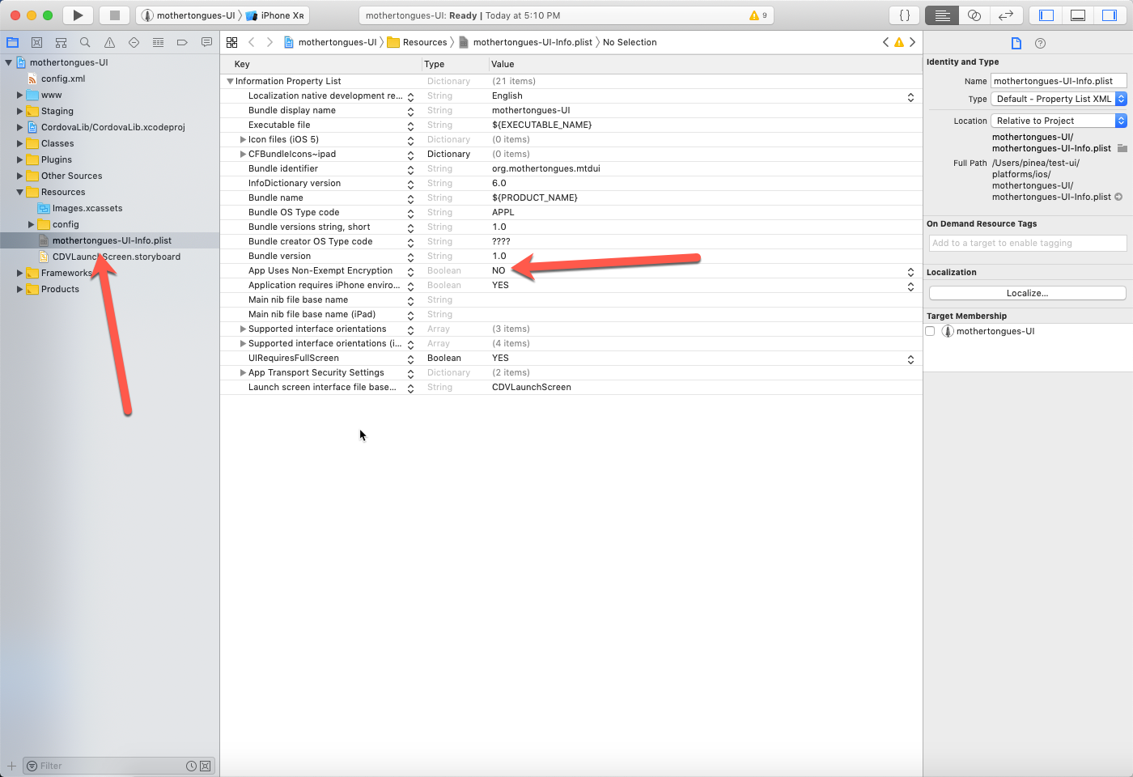Click the On Demand Resource Tags field
The width and height of the screenshot is (1133, 777).
coord(1028,243)
